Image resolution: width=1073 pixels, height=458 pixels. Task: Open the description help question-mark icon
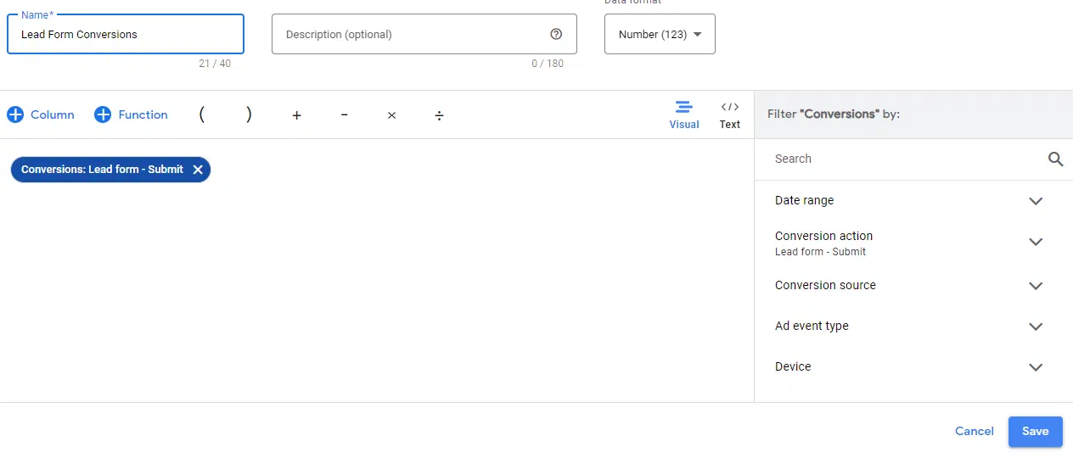click(556, 35)
